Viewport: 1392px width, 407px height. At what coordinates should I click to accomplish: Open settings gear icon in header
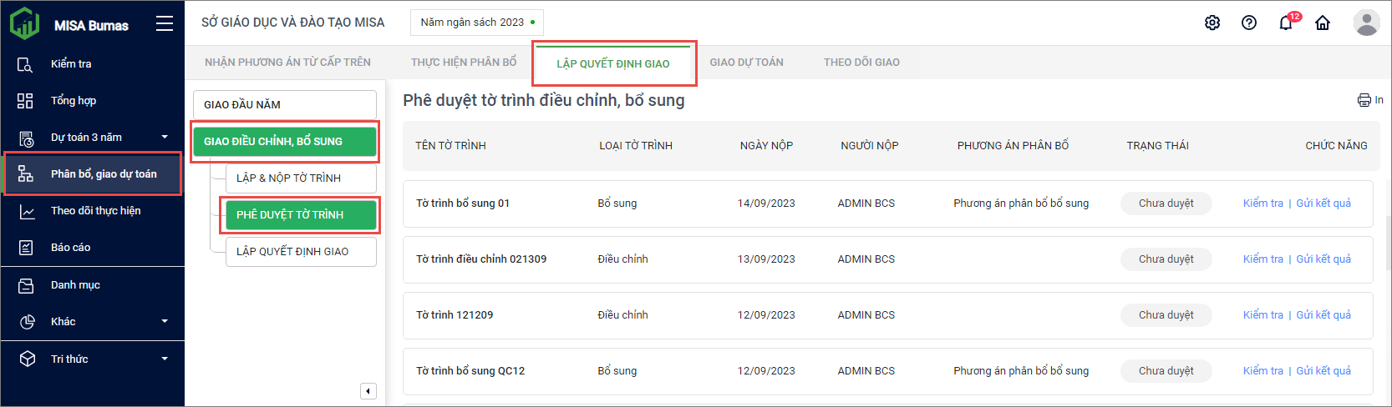[x=1212, y=23]
